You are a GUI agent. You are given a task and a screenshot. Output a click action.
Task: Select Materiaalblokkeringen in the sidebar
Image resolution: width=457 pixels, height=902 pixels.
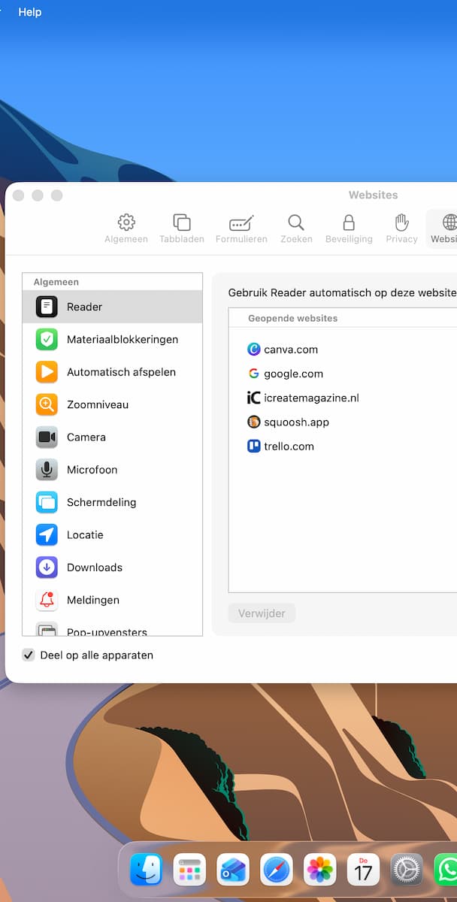[x=113, y=339]
